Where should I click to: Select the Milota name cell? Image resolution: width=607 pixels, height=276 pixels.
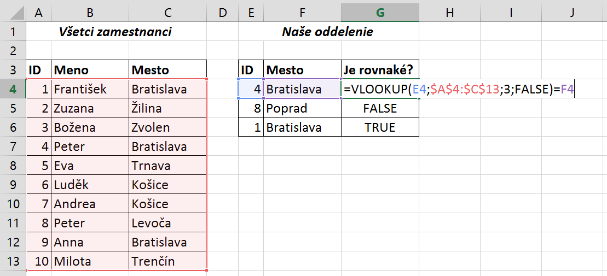tap(90, 261)
